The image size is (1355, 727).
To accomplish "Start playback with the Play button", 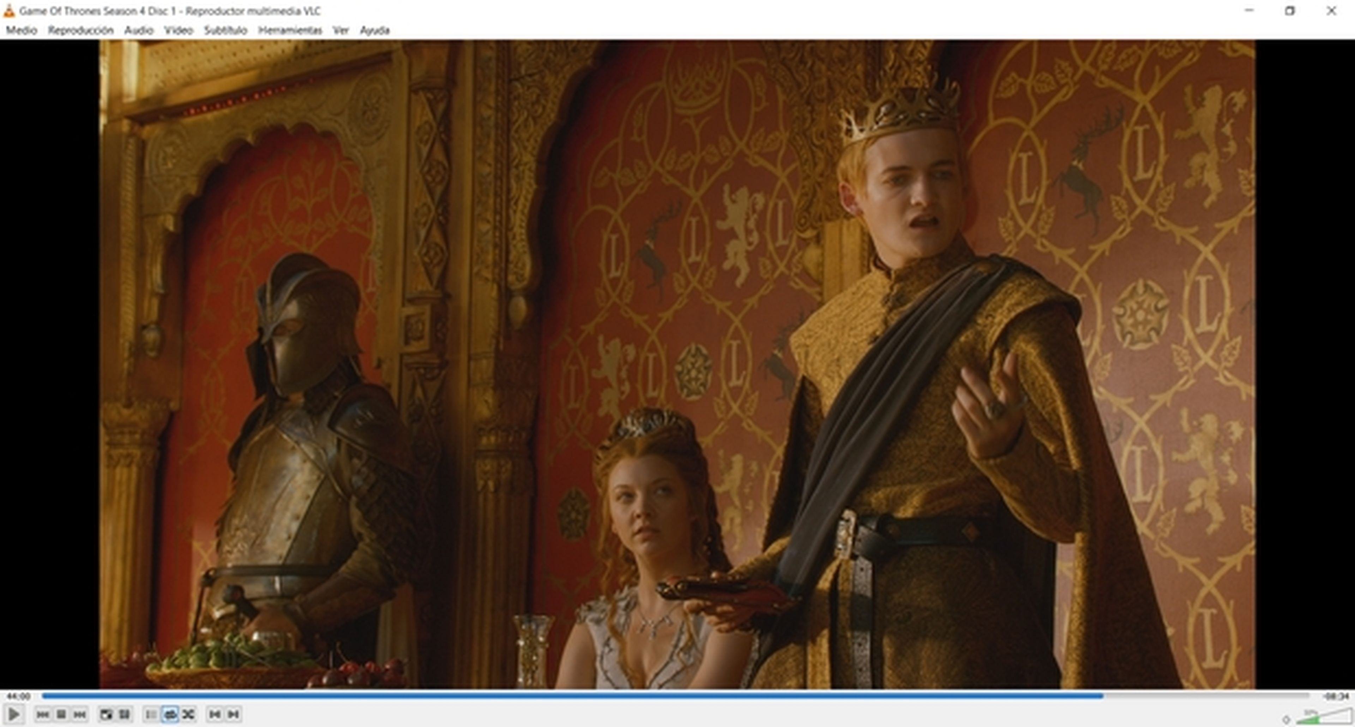I will [x=14, y=714].
